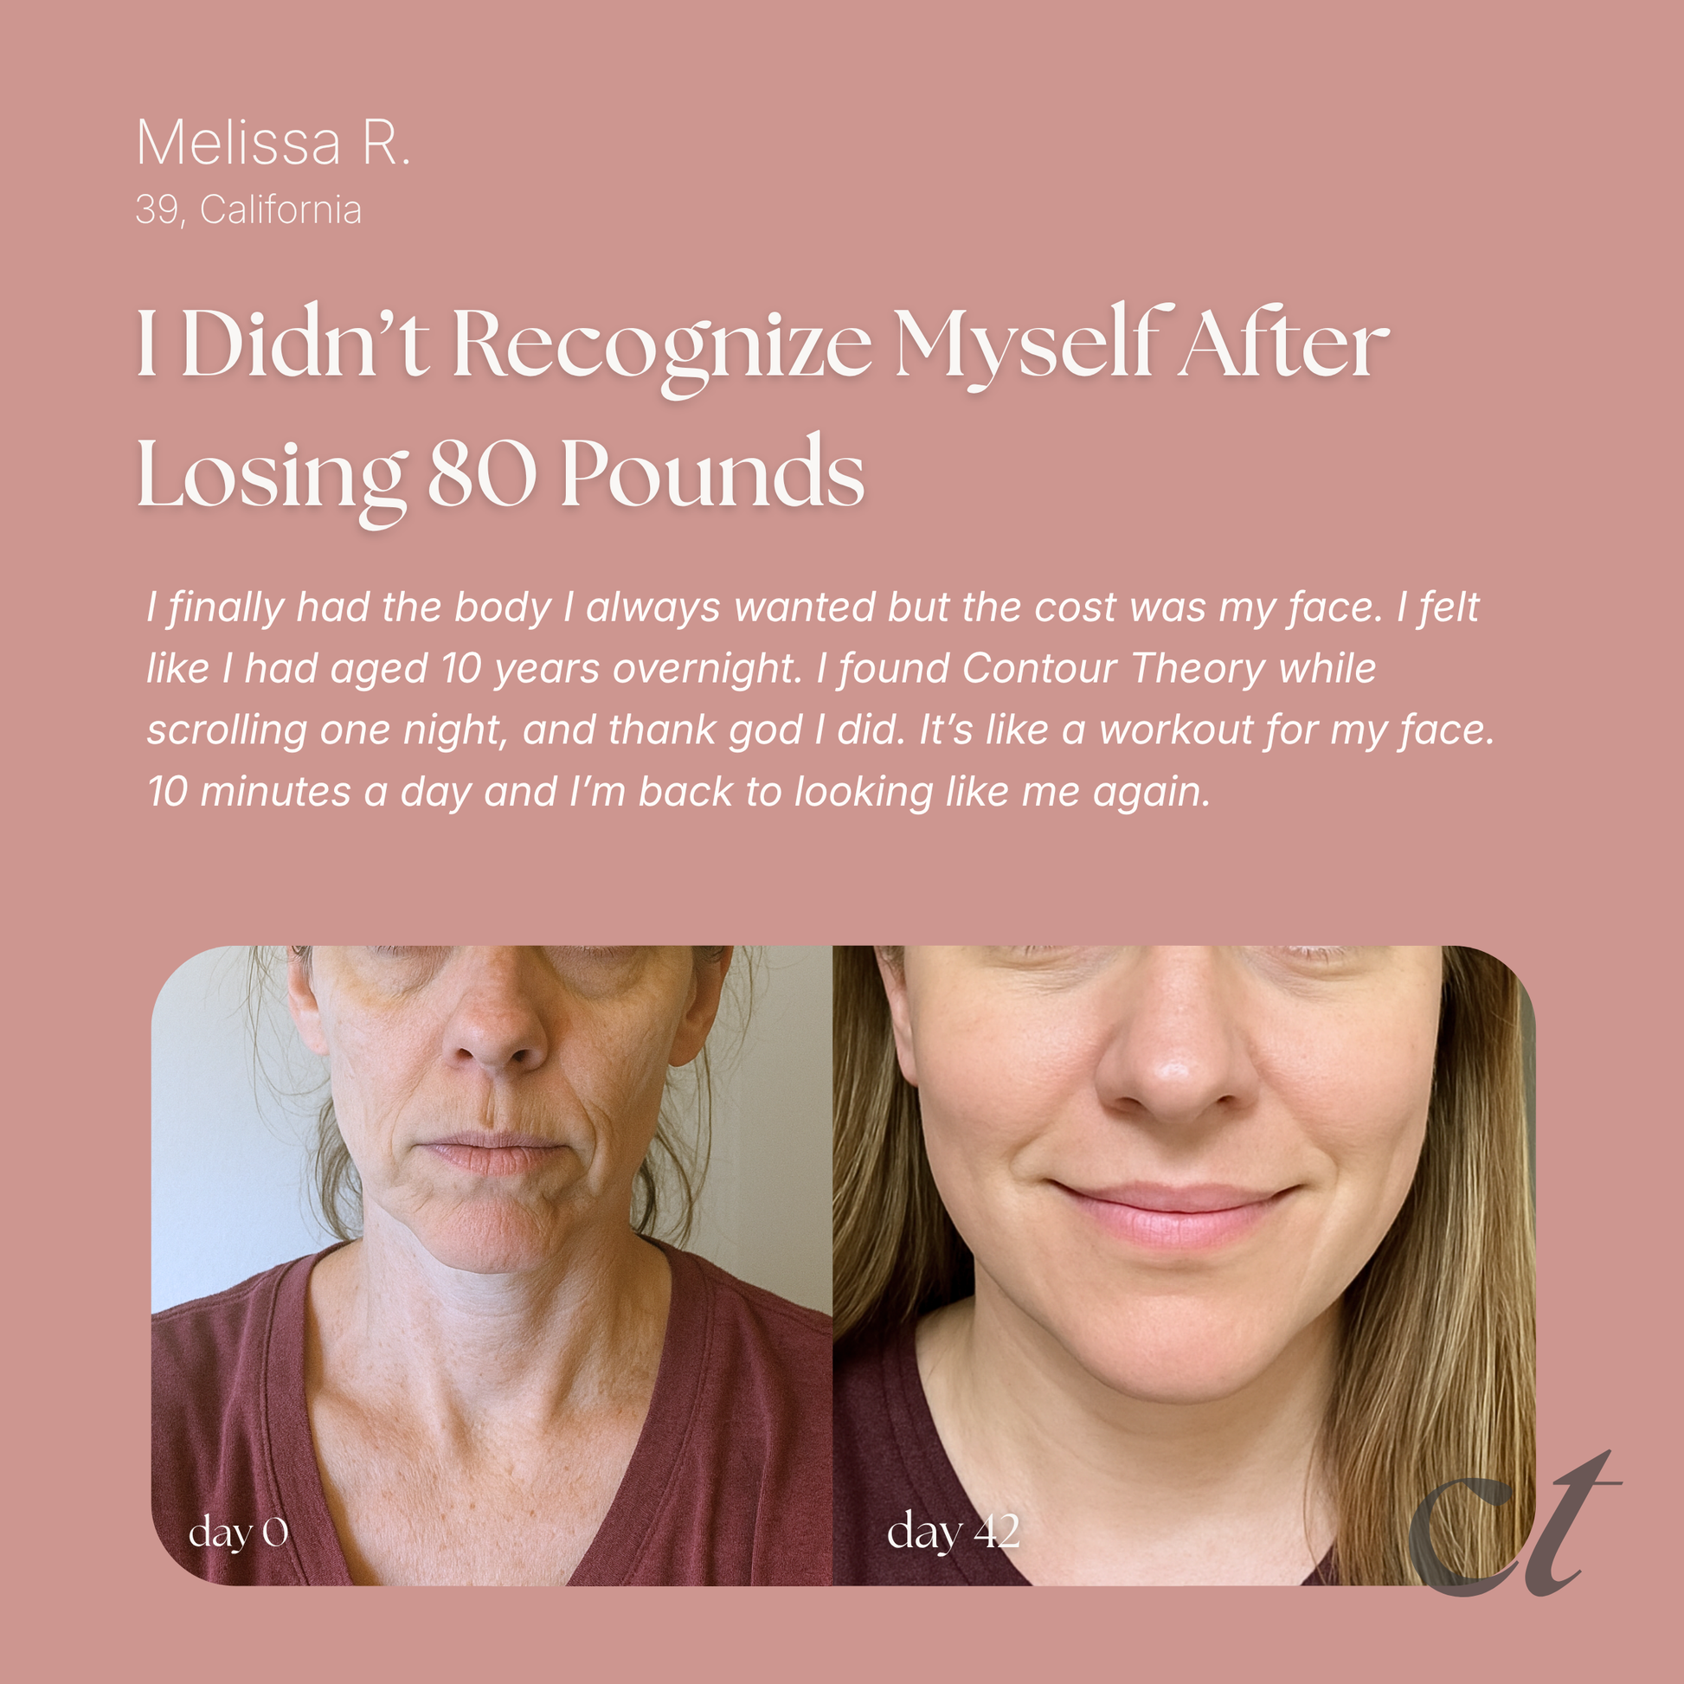The width and height of the screenshot is (1684, 1684).
Task: Click the day 0 label
Action: click(x=238, y=1532)
